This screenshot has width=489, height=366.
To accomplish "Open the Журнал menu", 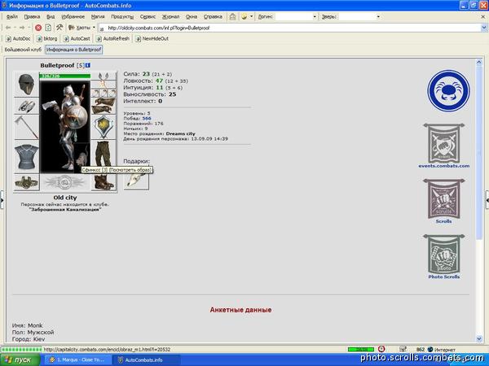I will tap(170, 16).
